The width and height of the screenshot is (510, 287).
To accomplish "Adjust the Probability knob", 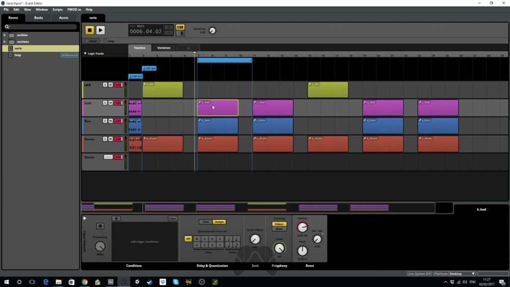I will point(100,246).
